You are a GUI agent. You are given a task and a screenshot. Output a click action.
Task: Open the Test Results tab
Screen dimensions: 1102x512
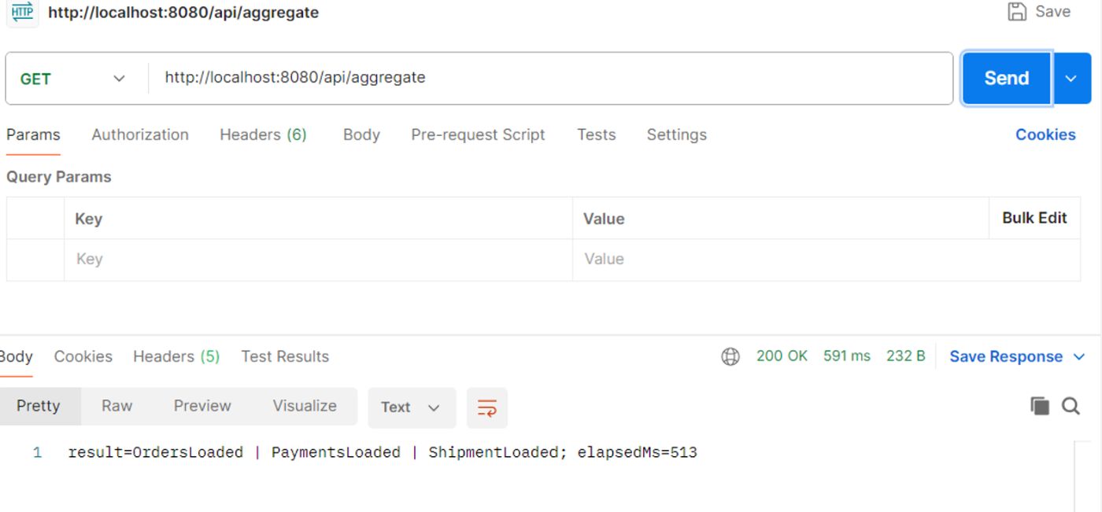click(285, 356)
